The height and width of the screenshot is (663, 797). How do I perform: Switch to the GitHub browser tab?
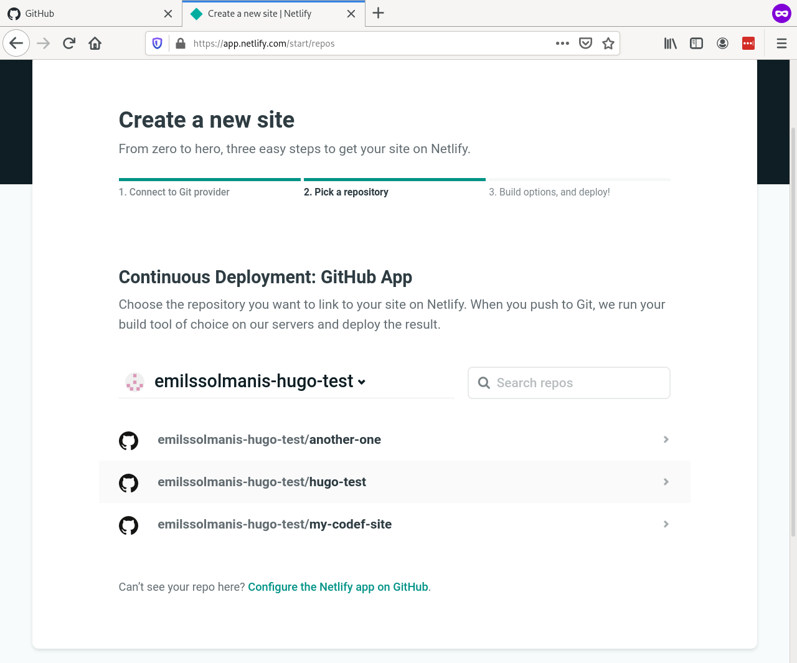[x=91, y=14]
